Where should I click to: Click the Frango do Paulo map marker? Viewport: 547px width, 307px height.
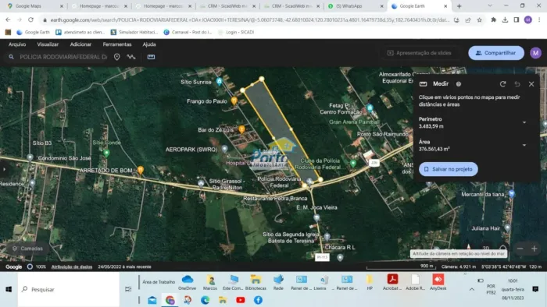click(x=234, y=101)
